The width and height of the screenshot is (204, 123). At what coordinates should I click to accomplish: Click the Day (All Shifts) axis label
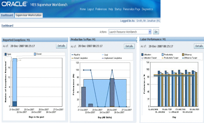coord(105,118)
